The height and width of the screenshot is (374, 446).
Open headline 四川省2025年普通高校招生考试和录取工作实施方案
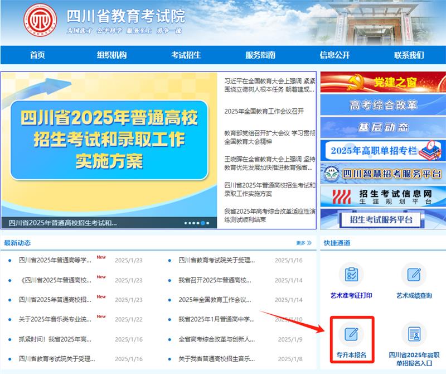[270, 189]
